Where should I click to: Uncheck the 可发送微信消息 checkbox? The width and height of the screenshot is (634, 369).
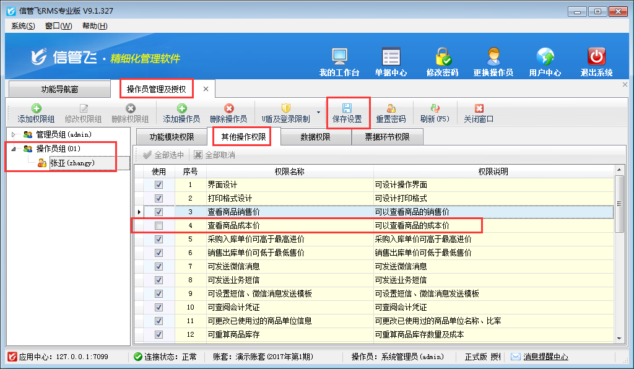(159, 266)
